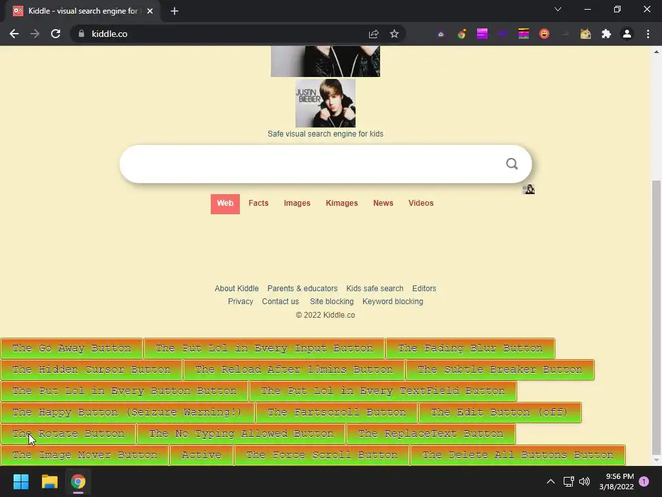Switch to the Videos tab
Screen dimensions: 662x497
point(421,203)
